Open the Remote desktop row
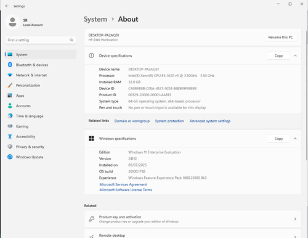The width and height of the screenshot is (308, 238). pyautogui.click(x=193, y=234)
